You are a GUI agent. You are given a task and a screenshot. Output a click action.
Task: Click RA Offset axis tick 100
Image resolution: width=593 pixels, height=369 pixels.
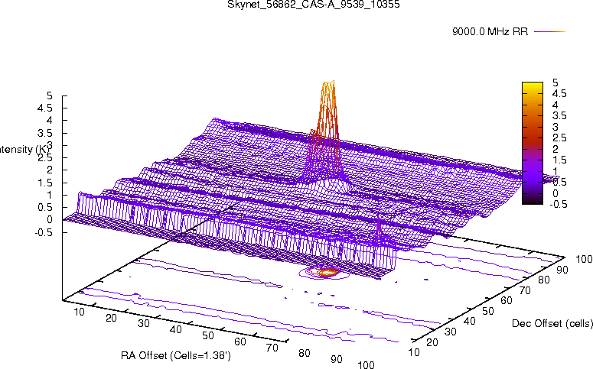pos(366,364)
